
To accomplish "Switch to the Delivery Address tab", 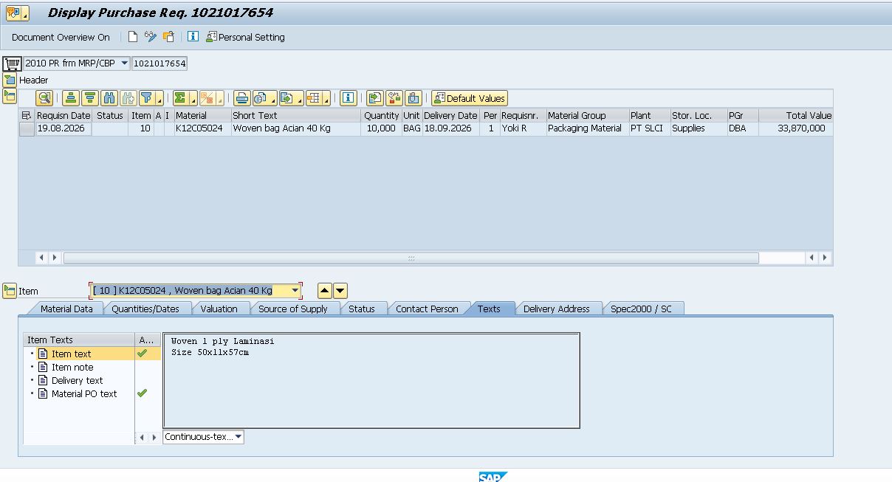I will click(556, 309).
